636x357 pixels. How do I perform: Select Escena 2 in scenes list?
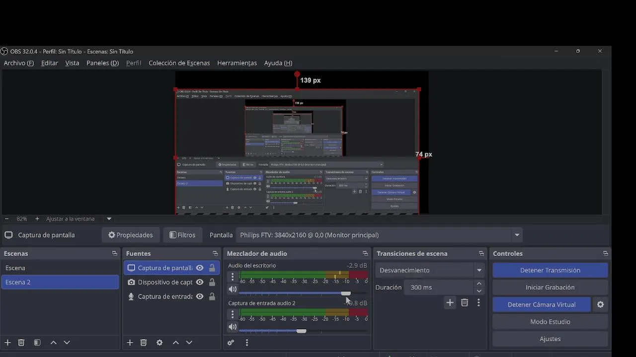coord(60,282)
